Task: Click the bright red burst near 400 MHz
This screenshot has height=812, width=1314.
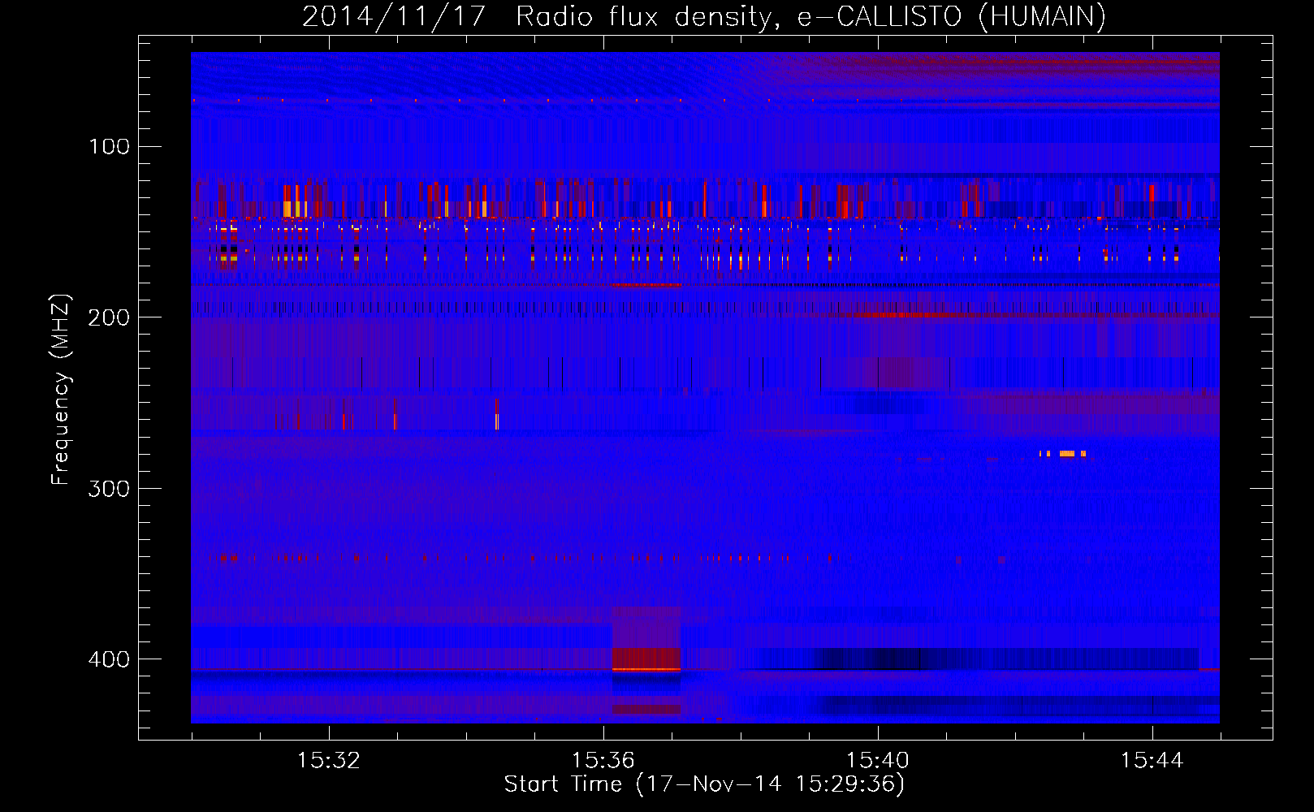Action: (646, 659)
